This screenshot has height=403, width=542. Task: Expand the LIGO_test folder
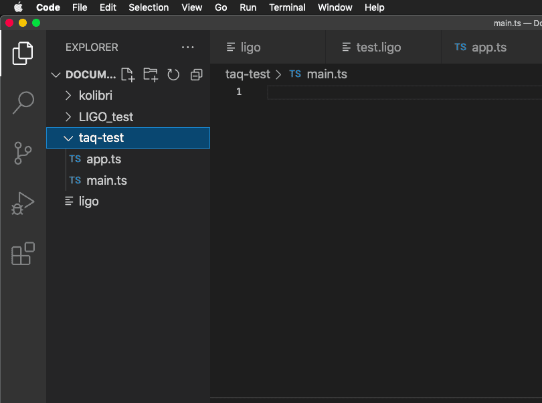coord(106,117)
